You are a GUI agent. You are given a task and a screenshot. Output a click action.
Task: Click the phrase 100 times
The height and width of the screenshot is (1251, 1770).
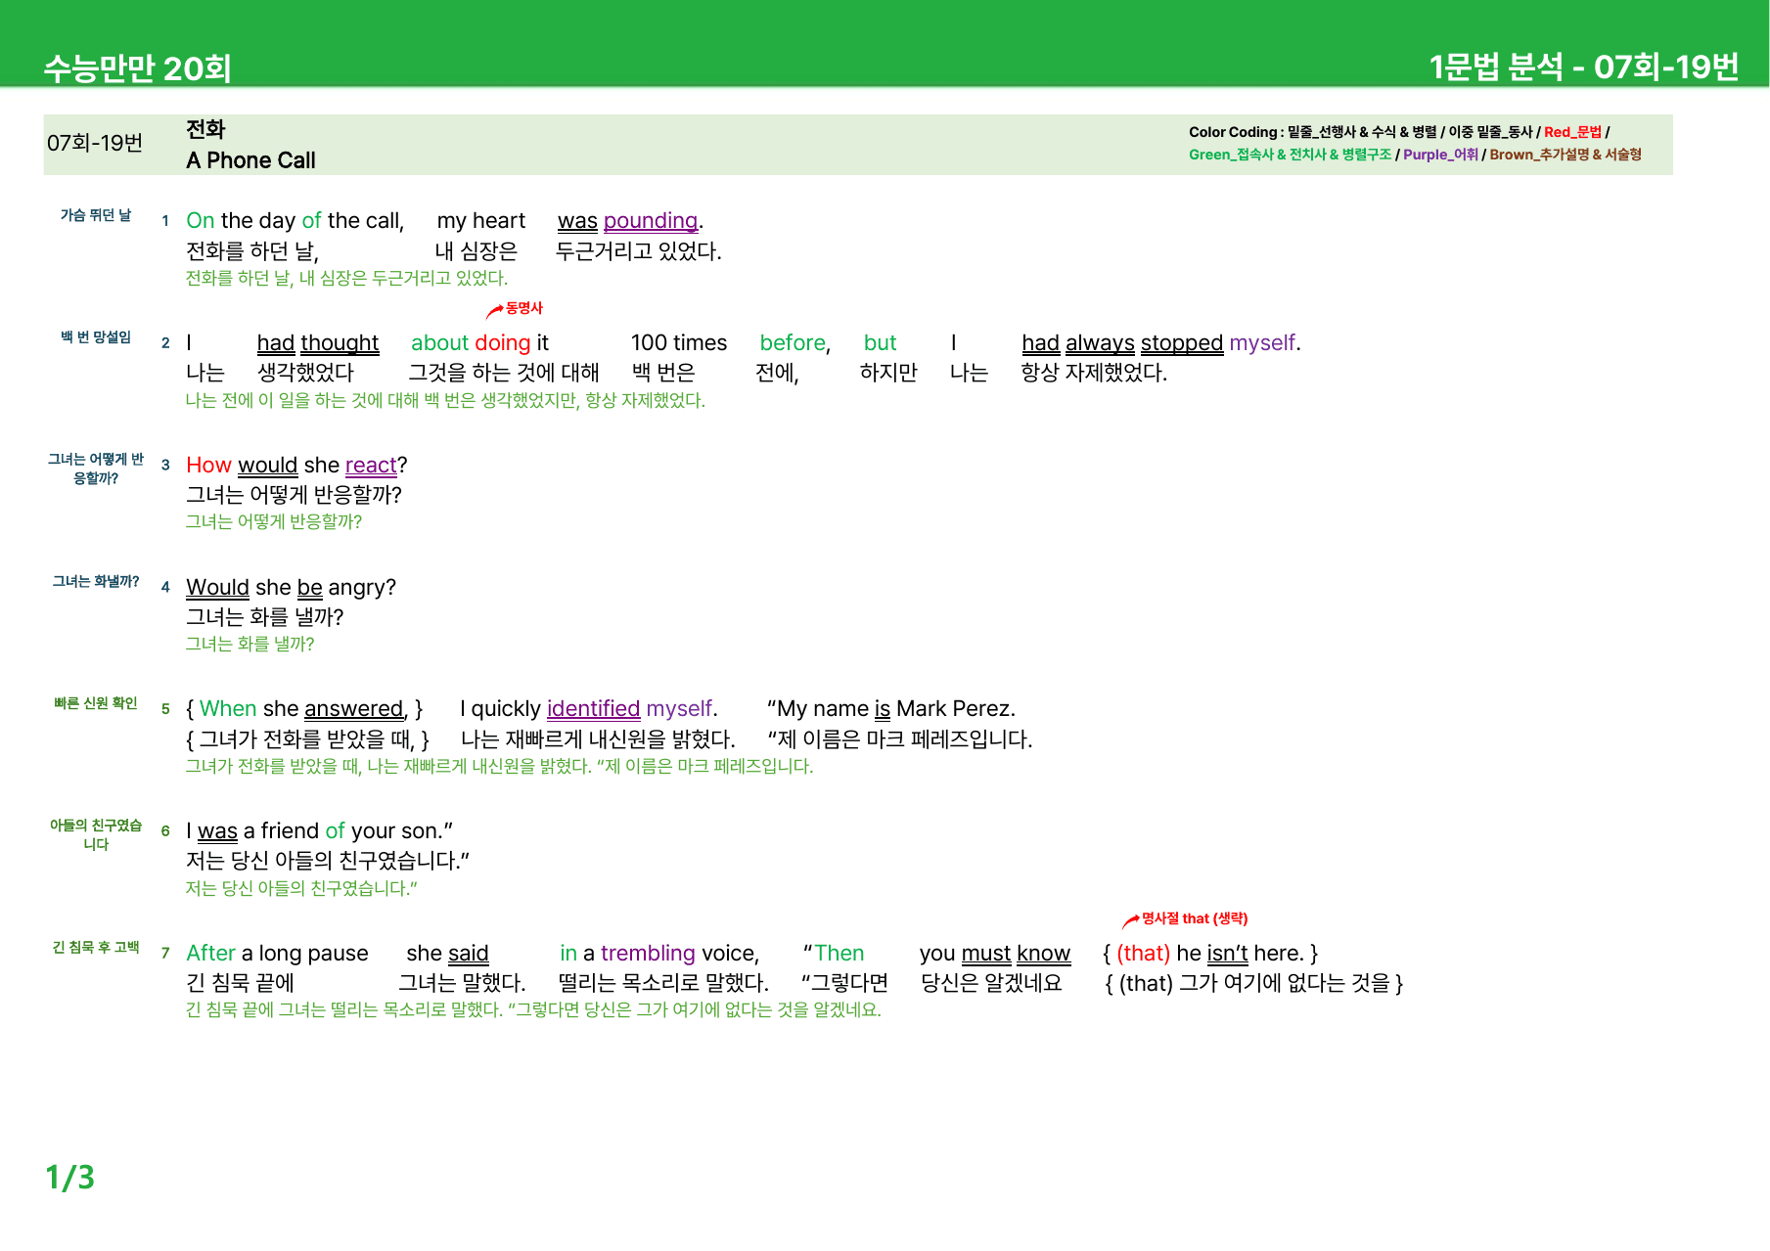click(678, 343)
